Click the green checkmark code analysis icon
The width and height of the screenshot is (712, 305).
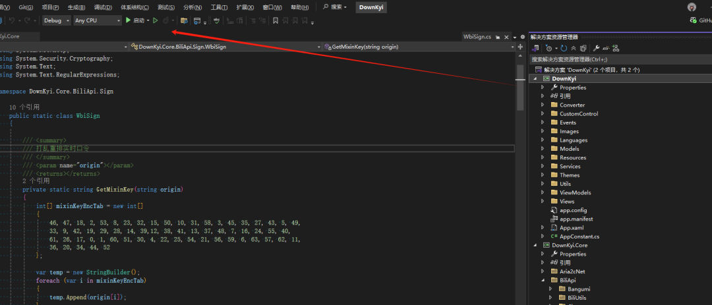click(x=217, y=20)
